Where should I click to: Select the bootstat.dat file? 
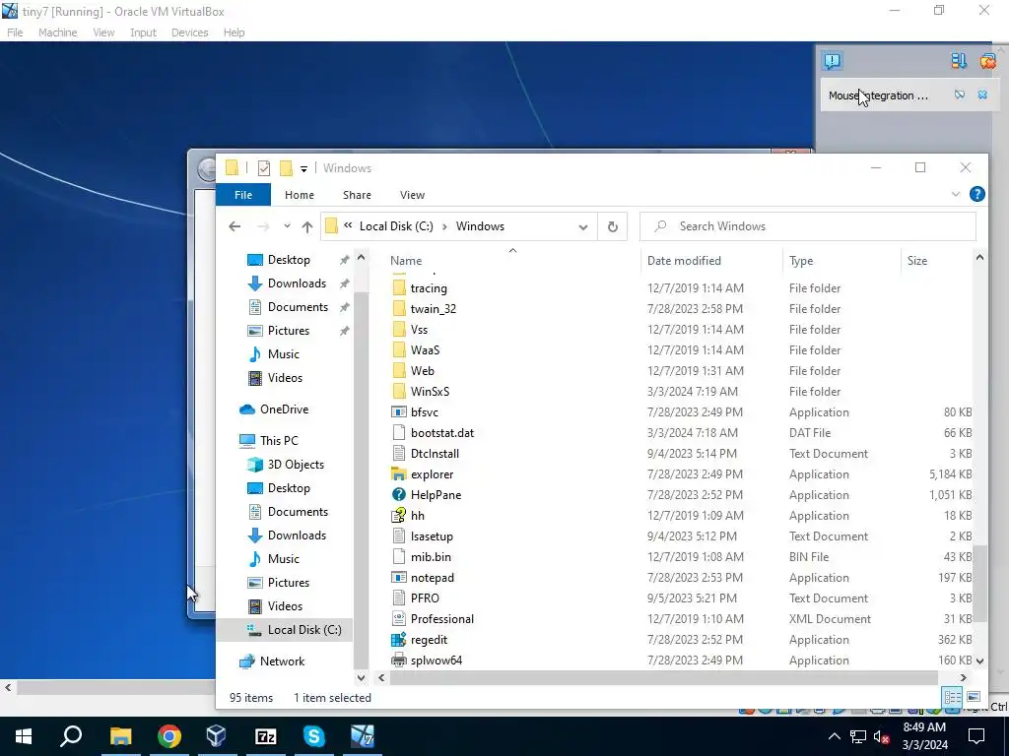click(x=442, y=433)
